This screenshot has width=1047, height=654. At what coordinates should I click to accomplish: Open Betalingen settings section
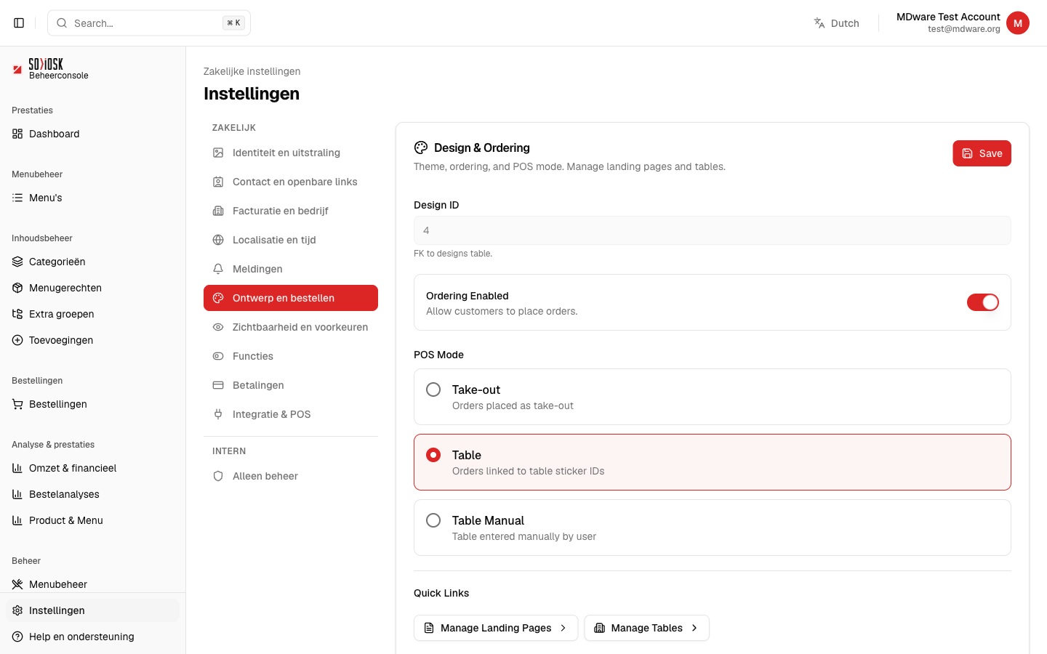tap(291, 385)
